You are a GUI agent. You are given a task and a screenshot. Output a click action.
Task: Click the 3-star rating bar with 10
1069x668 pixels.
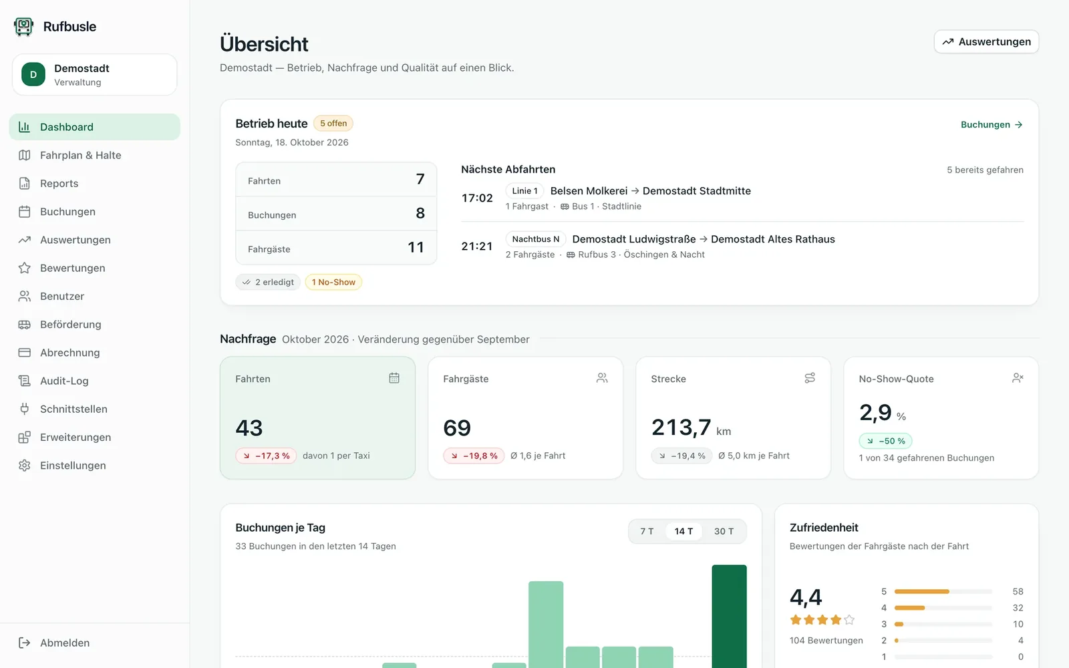pos(943,624)
